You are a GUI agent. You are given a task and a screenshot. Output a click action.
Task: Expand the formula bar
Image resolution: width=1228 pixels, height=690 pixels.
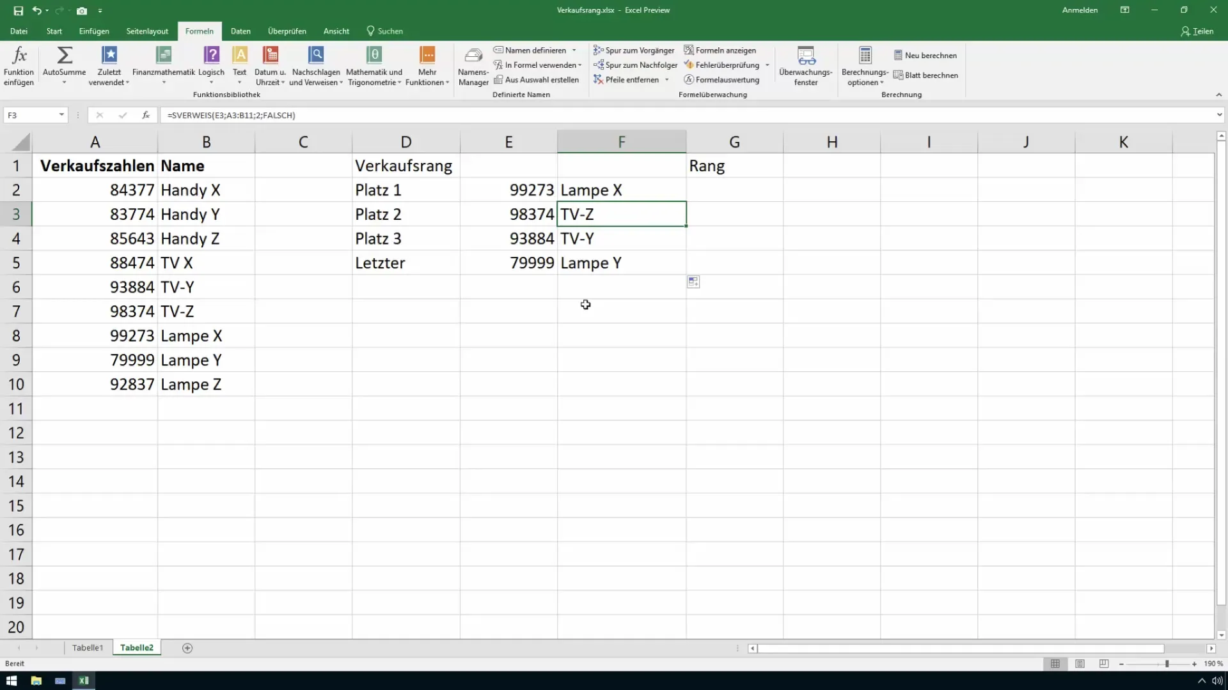point(1219,115)
